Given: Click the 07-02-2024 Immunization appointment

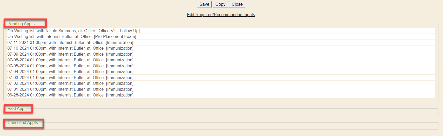Looking at the screenshot, I should [70, 83].
